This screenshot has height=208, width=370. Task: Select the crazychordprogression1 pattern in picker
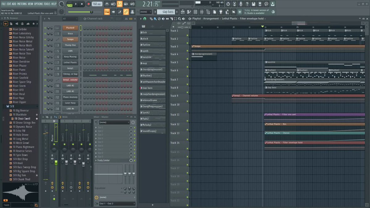coord(153,94)
